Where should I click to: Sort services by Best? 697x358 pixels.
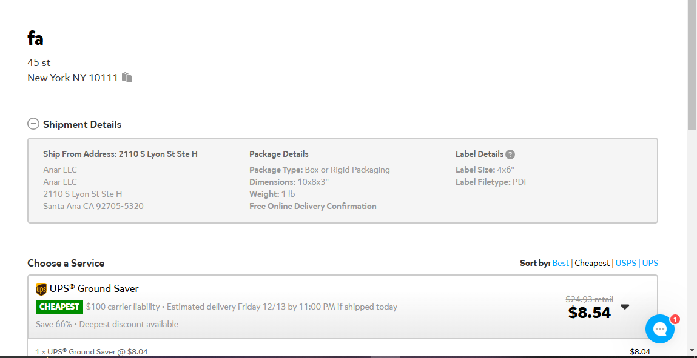tap(561, 263)
